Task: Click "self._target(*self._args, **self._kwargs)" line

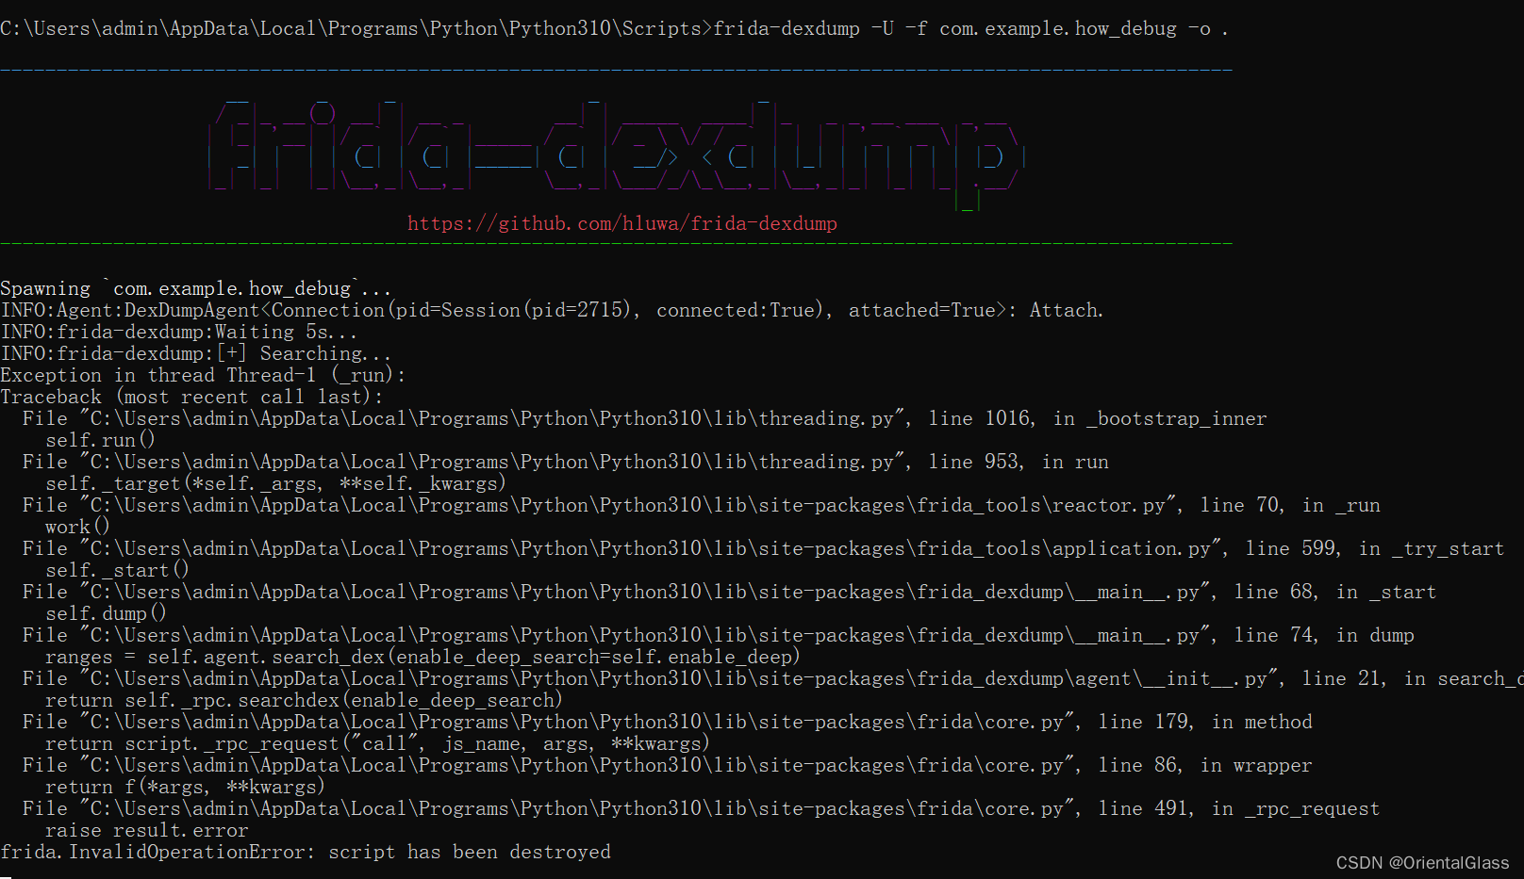Action: pos(275,483)
